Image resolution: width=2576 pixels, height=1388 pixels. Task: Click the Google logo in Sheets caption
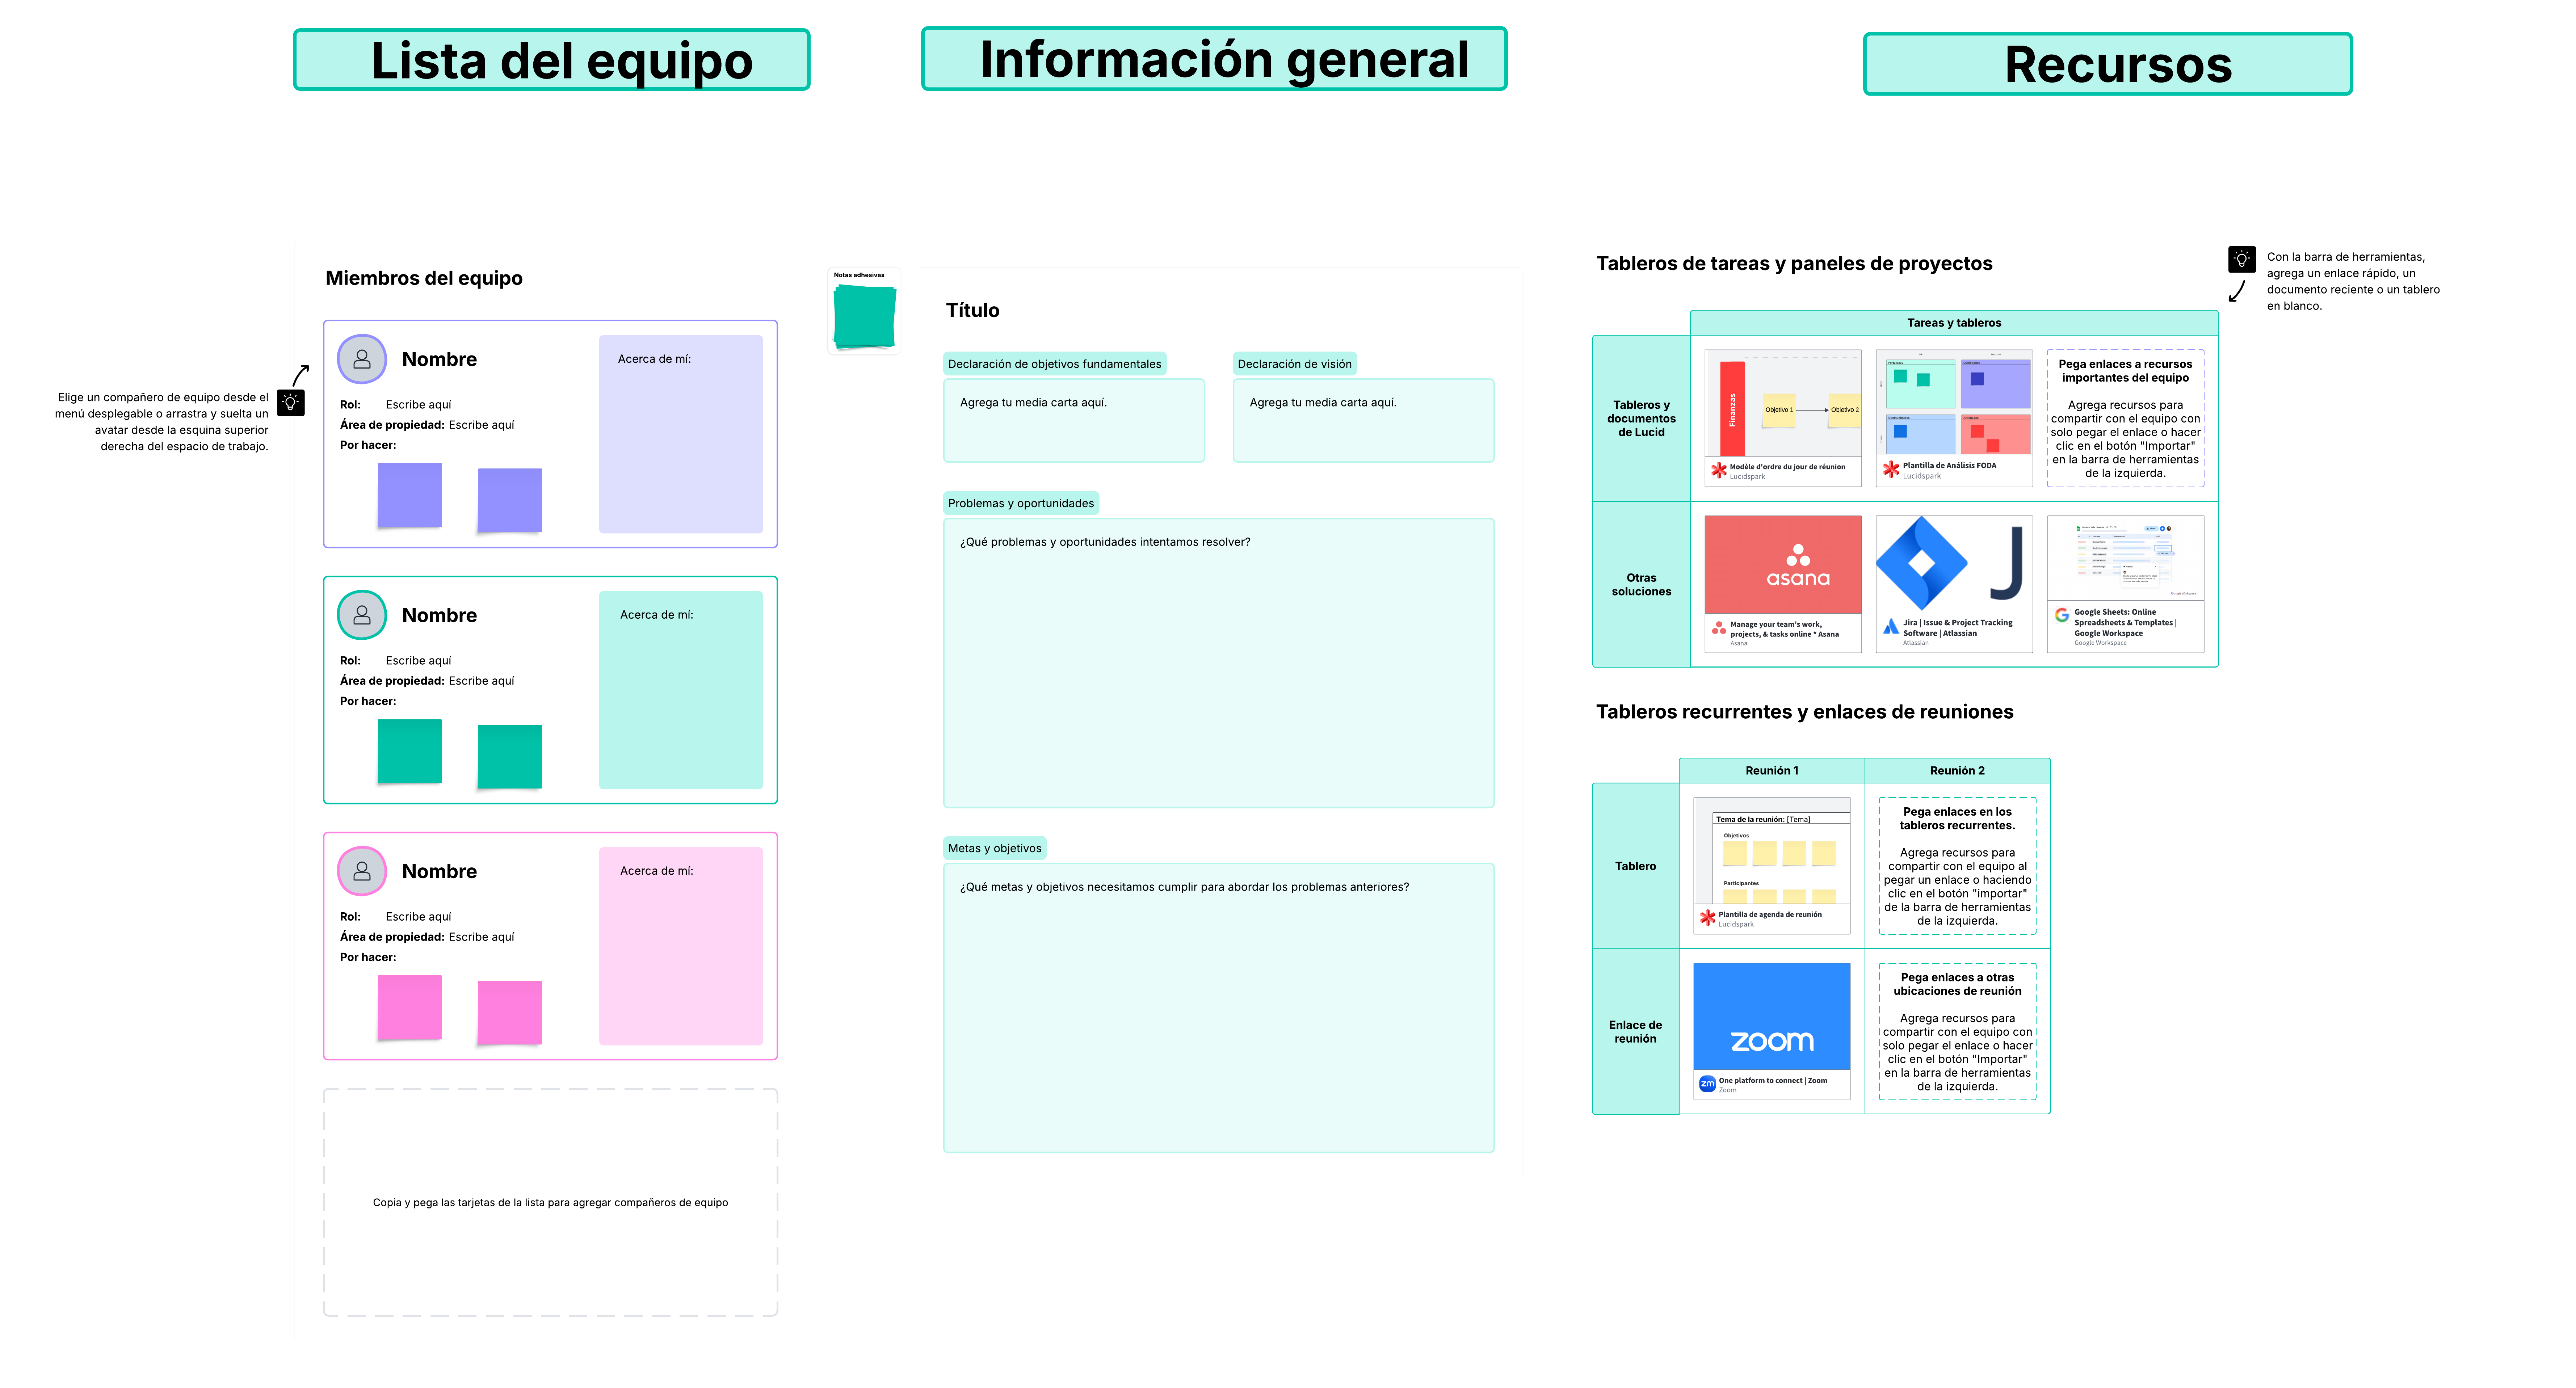[2061, 615]
